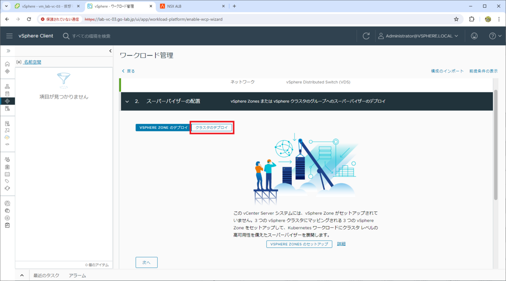Click the 次へ next button
The width and height of the screenshot is (506, 281).
146,262
